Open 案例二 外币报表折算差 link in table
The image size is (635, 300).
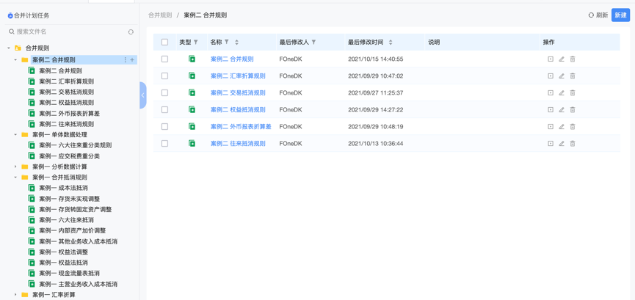tap(241, 127)
